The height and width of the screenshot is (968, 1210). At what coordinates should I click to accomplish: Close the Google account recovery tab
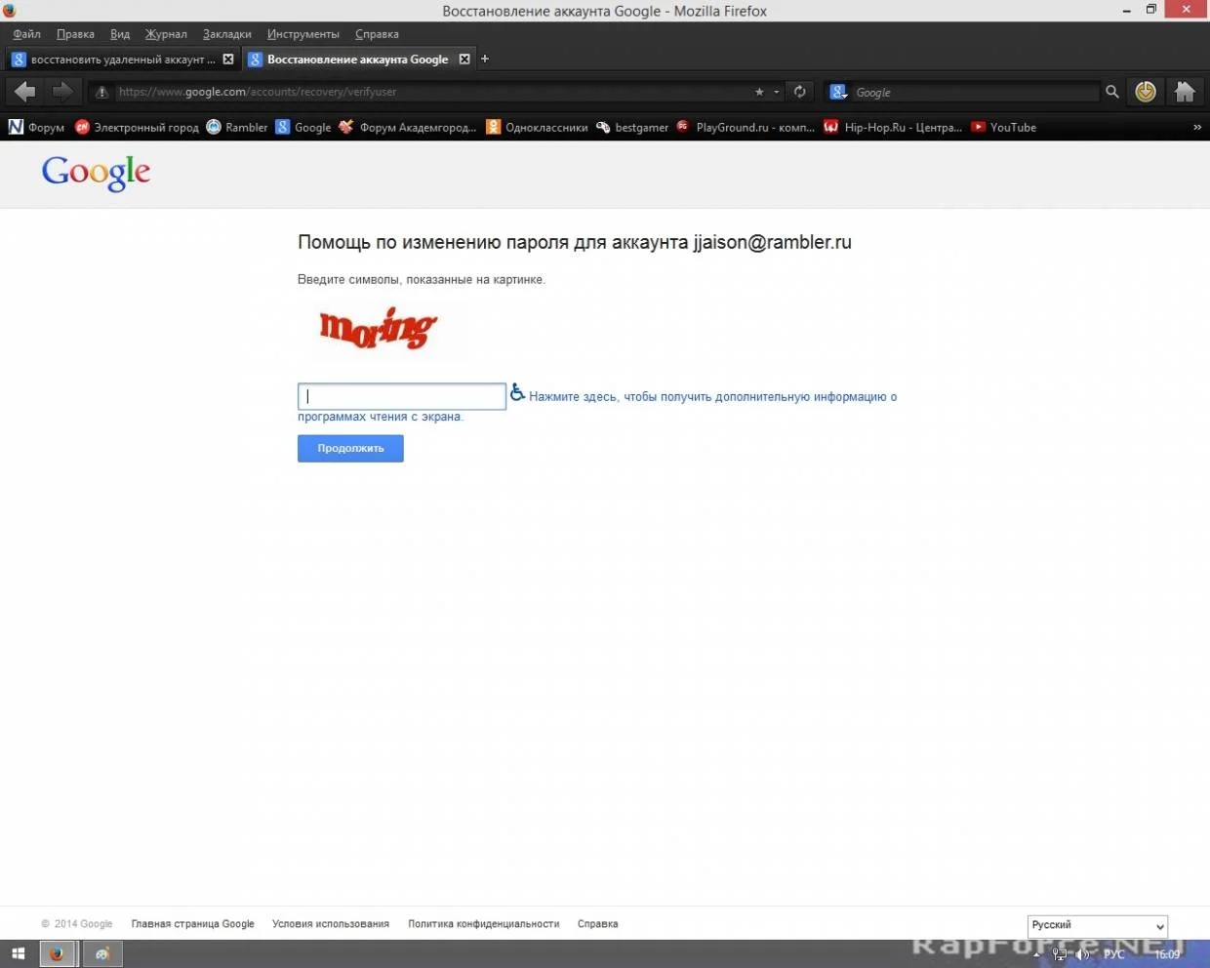click(x=464, y=59)
